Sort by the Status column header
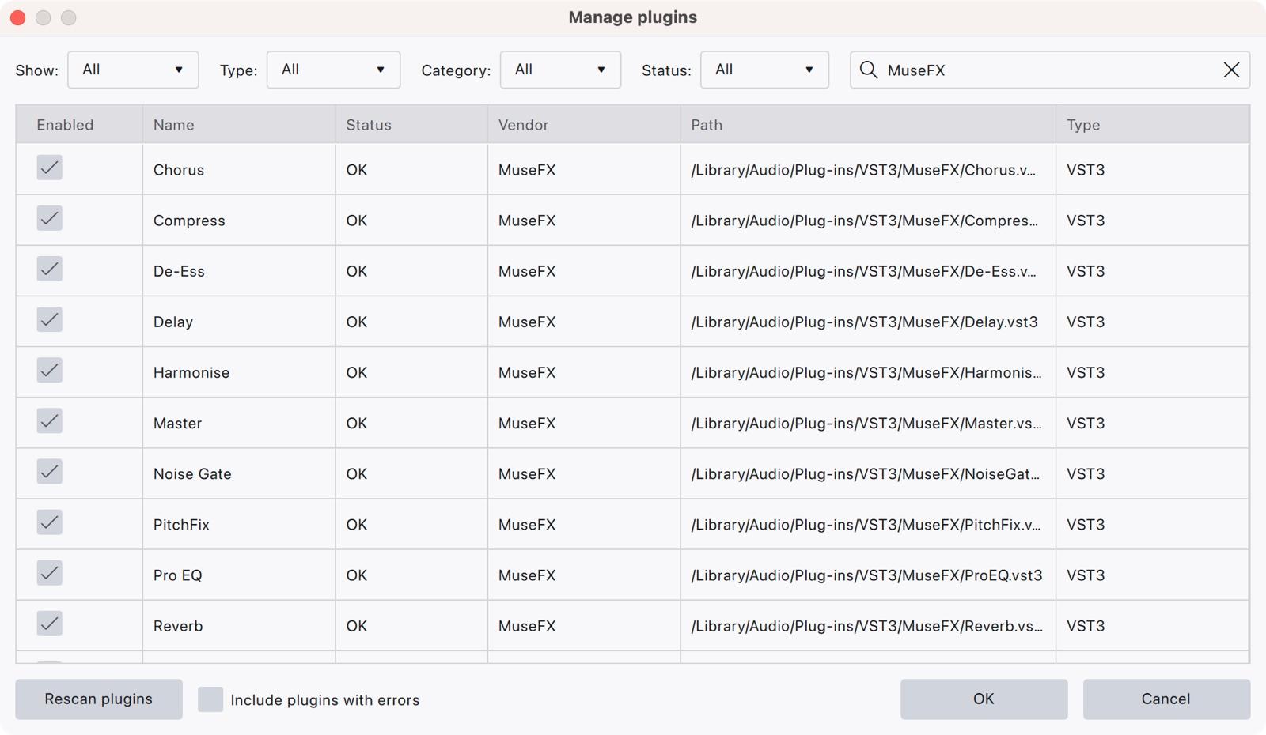 click(x=411, y=125)
